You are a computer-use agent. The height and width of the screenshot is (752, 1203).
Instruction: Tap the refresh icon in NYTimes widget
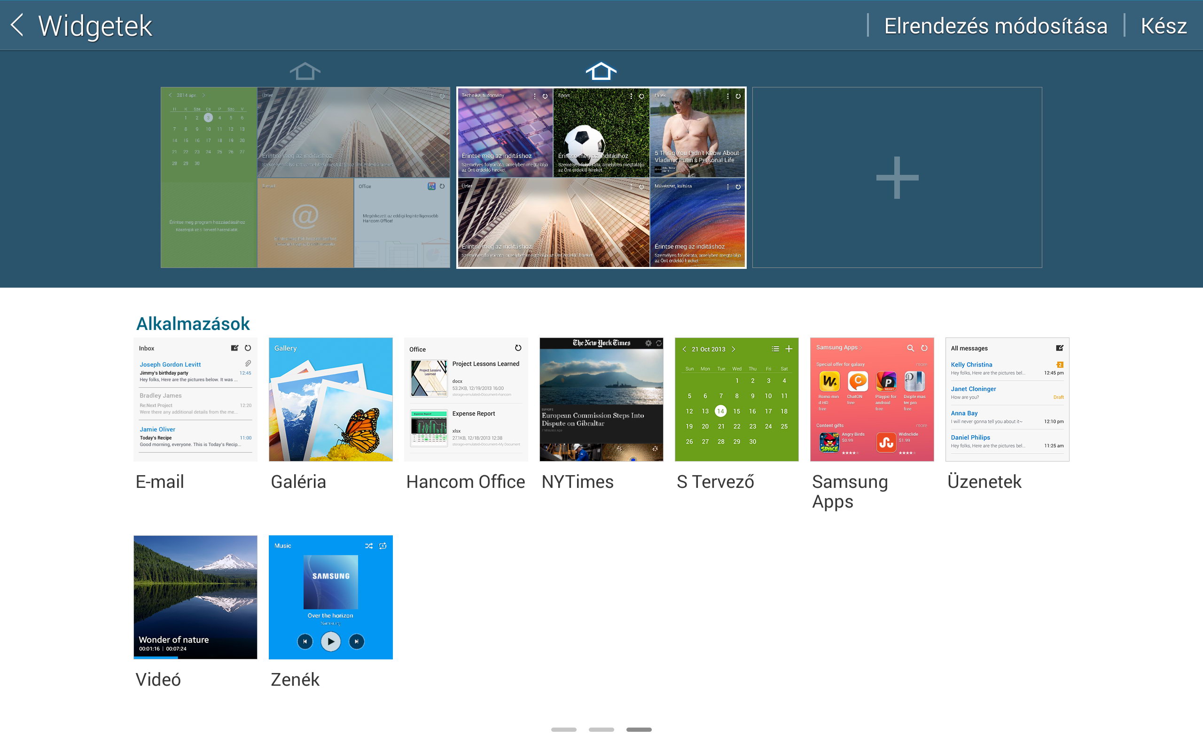(x=659, y=343)
